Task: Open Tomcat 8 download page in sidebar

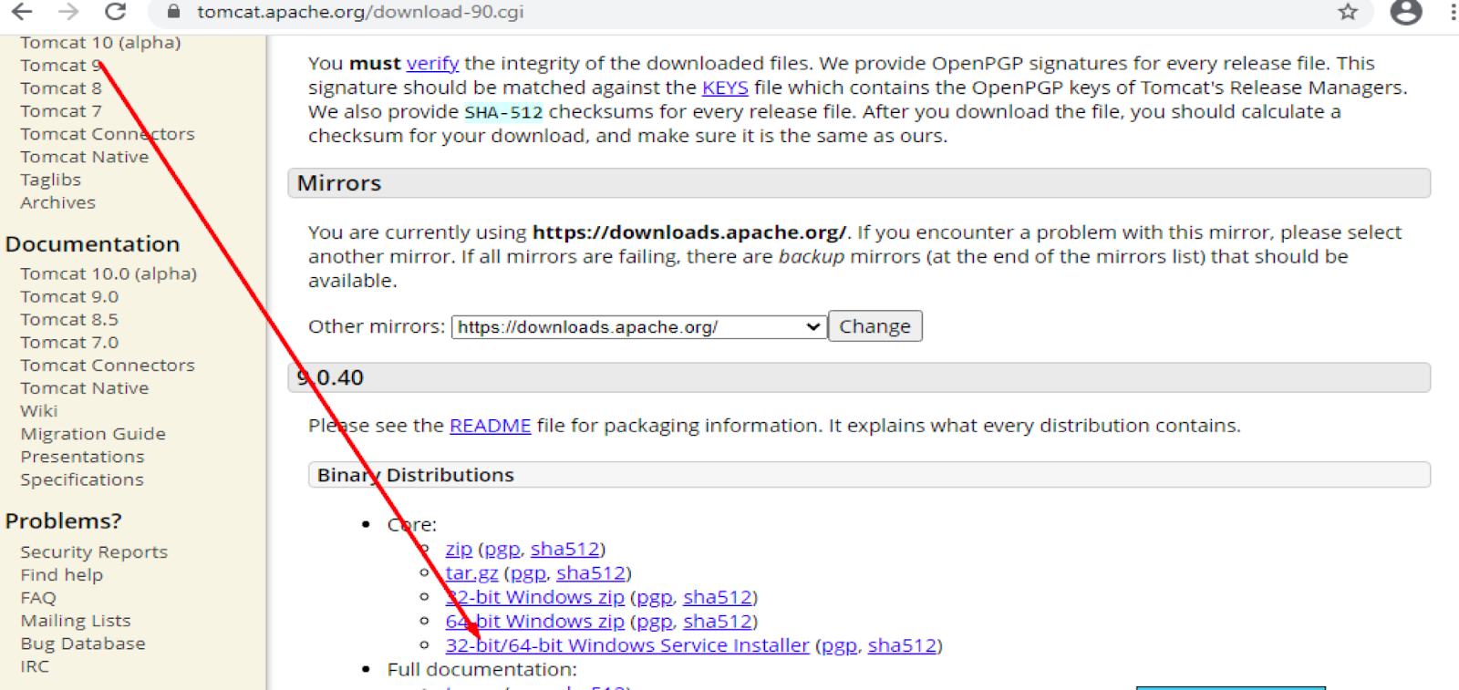Action: point(61,88)
